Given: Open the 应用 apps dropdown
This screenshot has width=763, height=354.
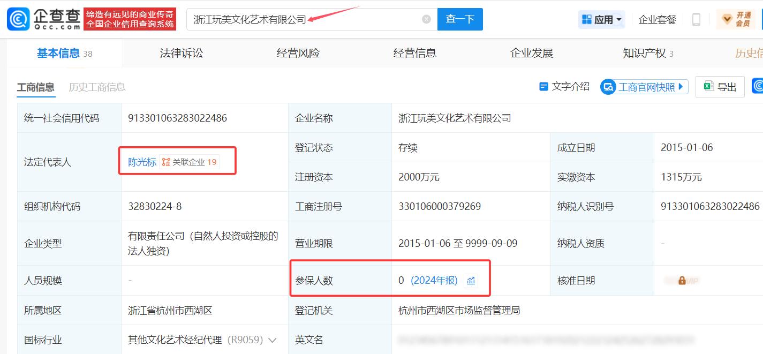Looking at the screenshot, I should [x=601, y=19].
